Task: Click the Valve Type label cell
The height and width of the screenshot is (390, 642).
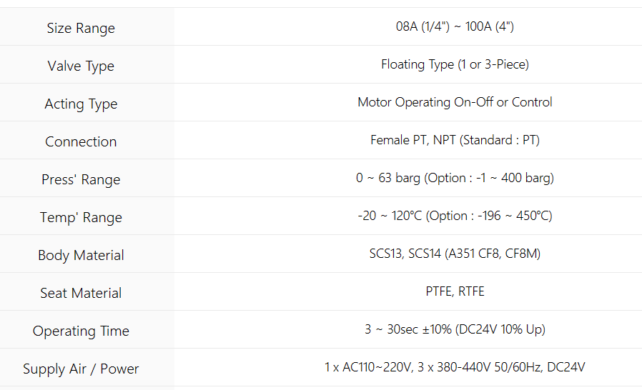Action: click(x=81, y=66)
